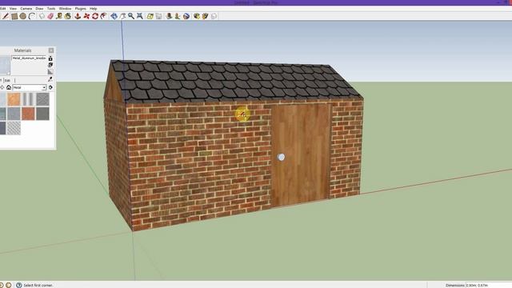Choose the blue-grey brushed metal swatch
Screen dimensions: 512x288
[14, 114]
